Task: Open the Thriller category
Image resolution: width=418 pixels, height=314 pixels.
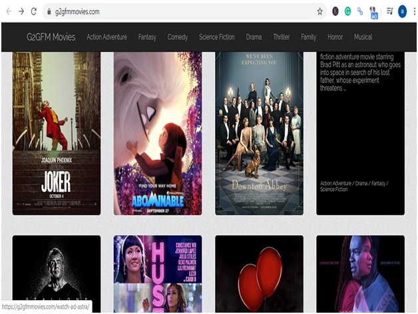Action: (282, 37)
